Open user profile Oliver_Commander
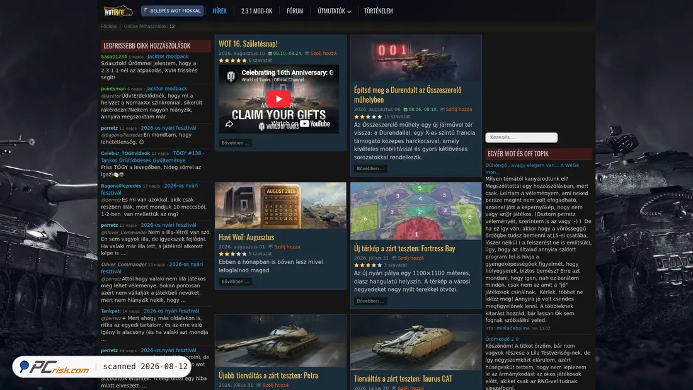The height and width of the screenshot is (390, 693). click(x=123, y=265)
